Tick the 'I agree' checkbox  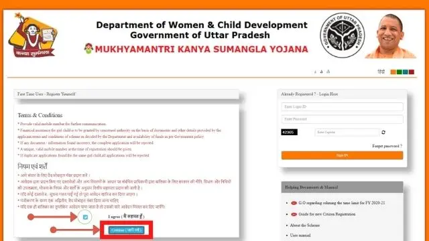(x=85, y=217)
